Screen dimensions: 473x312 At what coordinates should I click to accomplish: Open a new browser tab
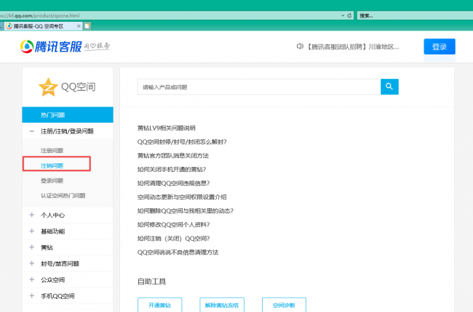point(87,26)
